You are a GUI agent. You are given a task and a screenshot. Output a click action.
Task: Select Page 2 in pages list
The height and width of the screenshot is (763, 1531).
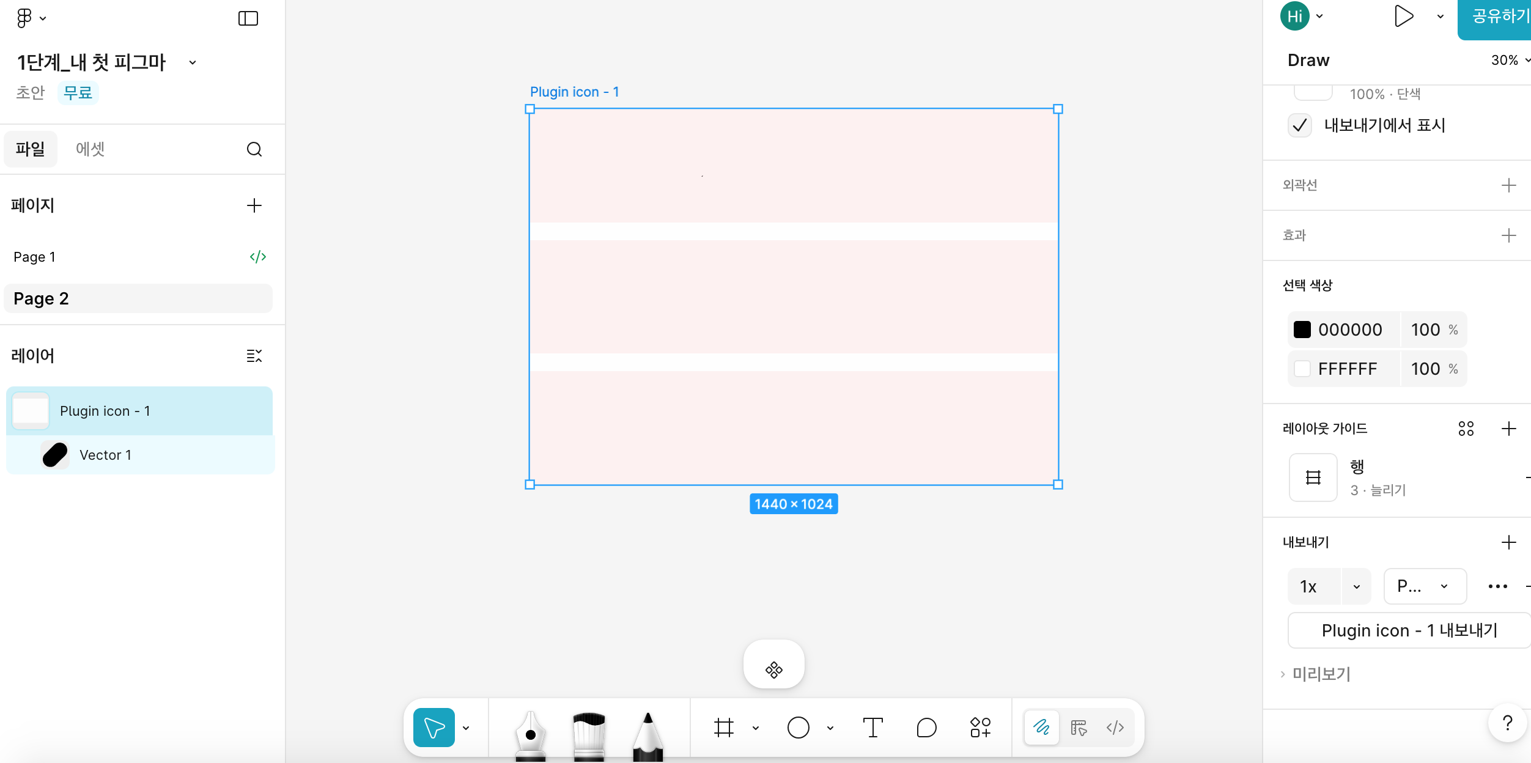pyautogui.click(x=138, y=298)
